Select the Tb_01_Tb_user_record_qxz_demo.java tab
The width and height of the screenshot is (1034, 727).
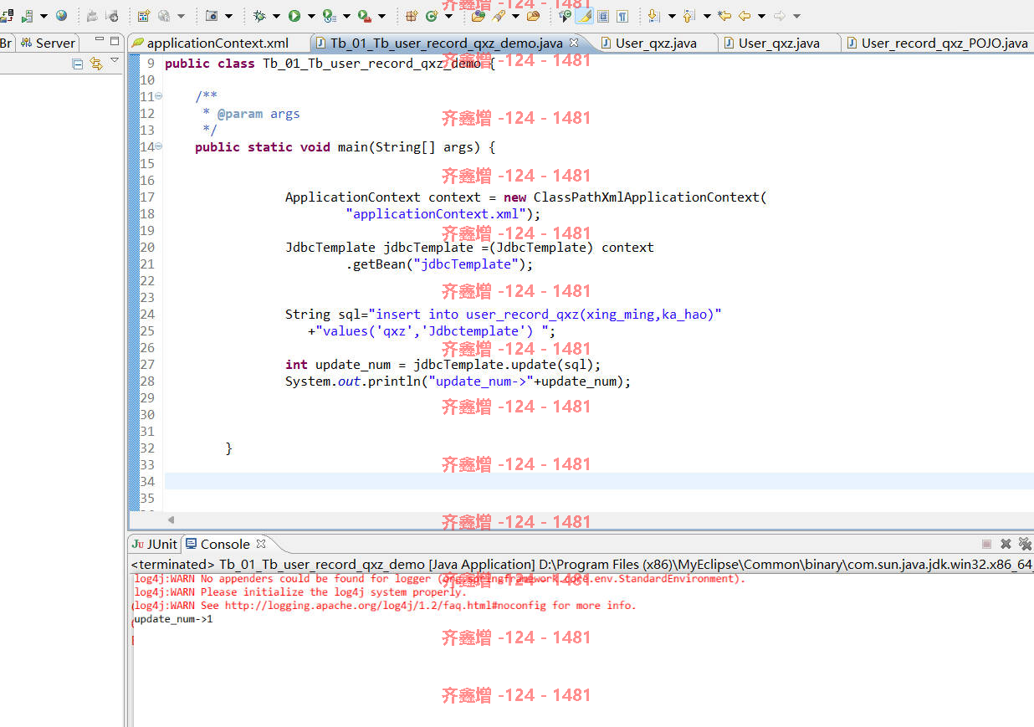[x=446, y=43]
